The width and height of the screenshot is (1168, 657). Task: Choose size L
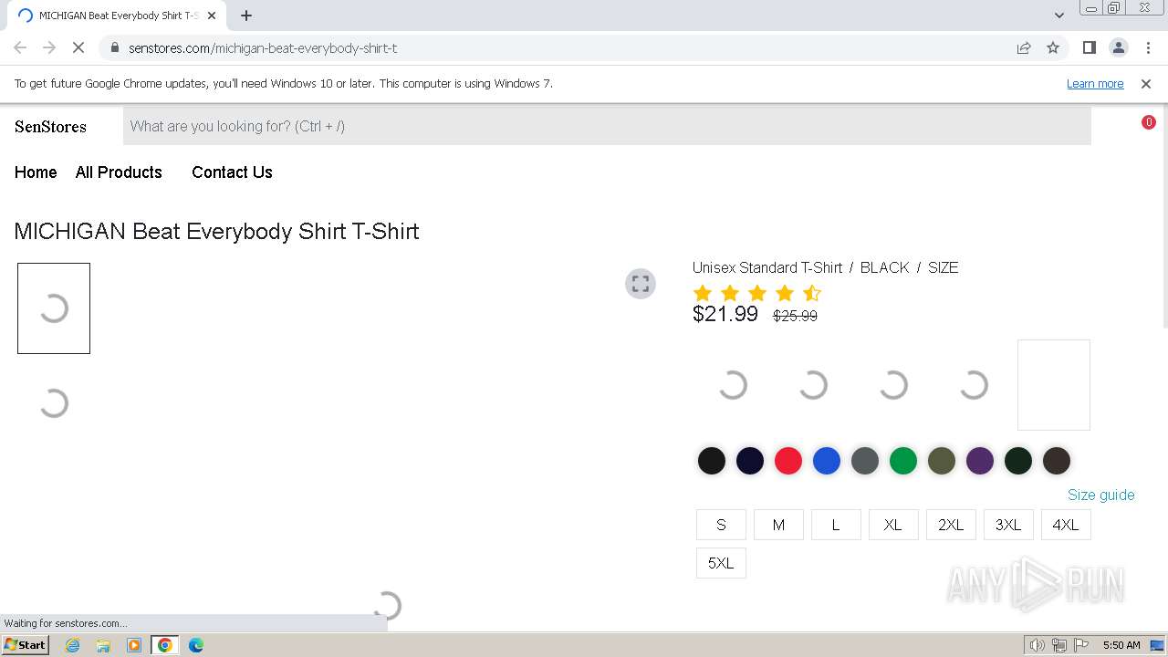pyautogui.click(x=836, y=525)
